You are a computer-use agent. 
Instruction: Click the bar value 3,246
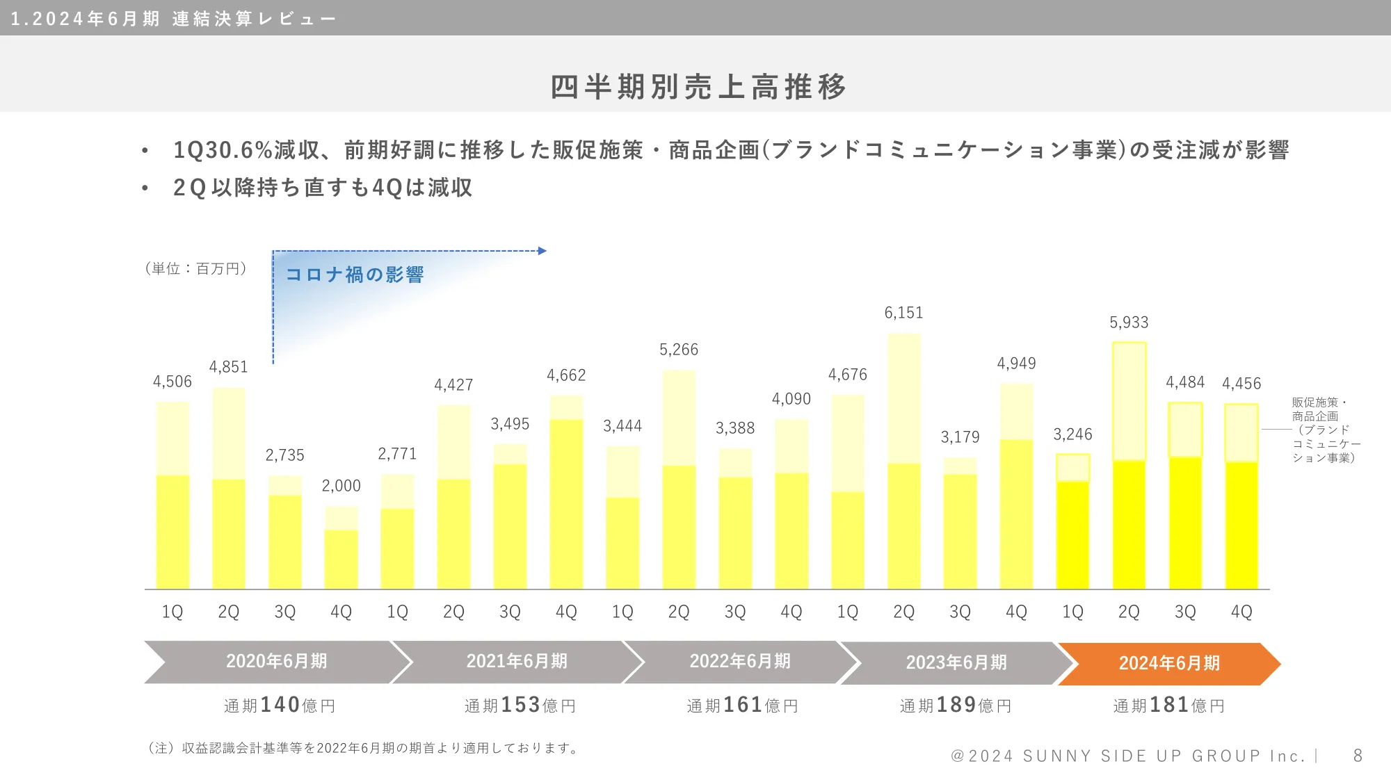tap(1073, 434)
